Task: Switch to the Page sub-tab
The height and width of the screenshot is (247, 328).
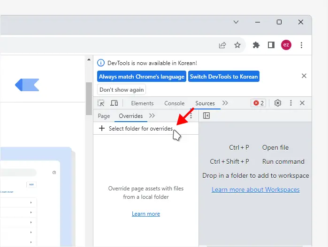Action: click(x=104, y=116)
